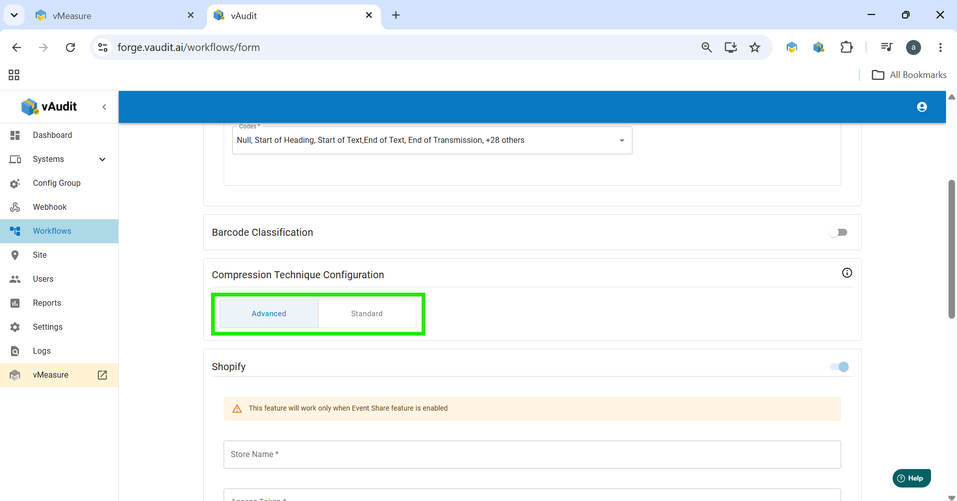Open a new browser tab

pyautogui.click(x=396, y=15)
